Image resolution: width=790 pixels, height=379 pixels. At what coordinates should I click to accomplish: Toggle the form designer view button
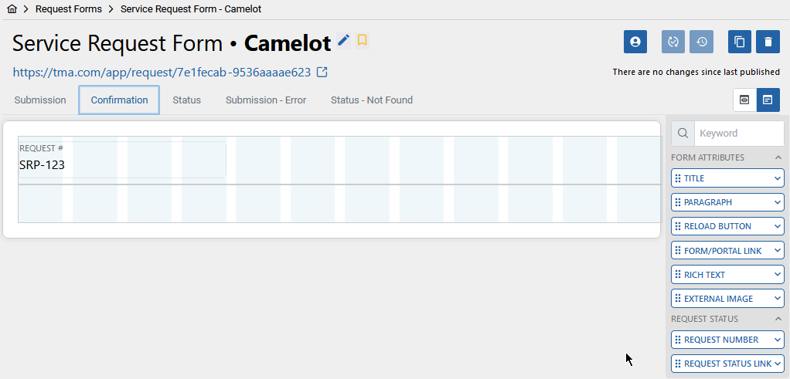coord(768,100)
